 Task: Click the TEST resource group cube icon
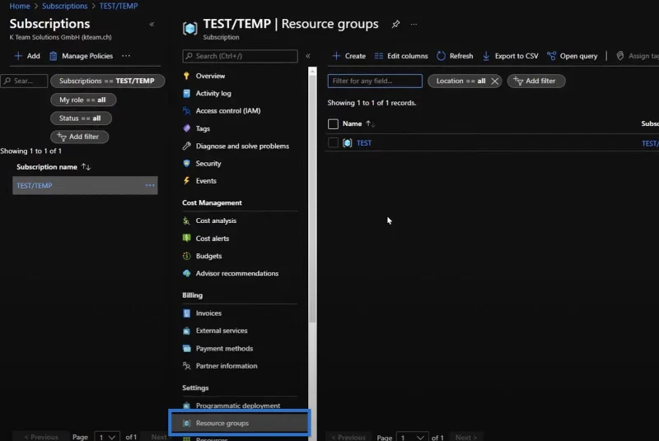click(347, 143)
